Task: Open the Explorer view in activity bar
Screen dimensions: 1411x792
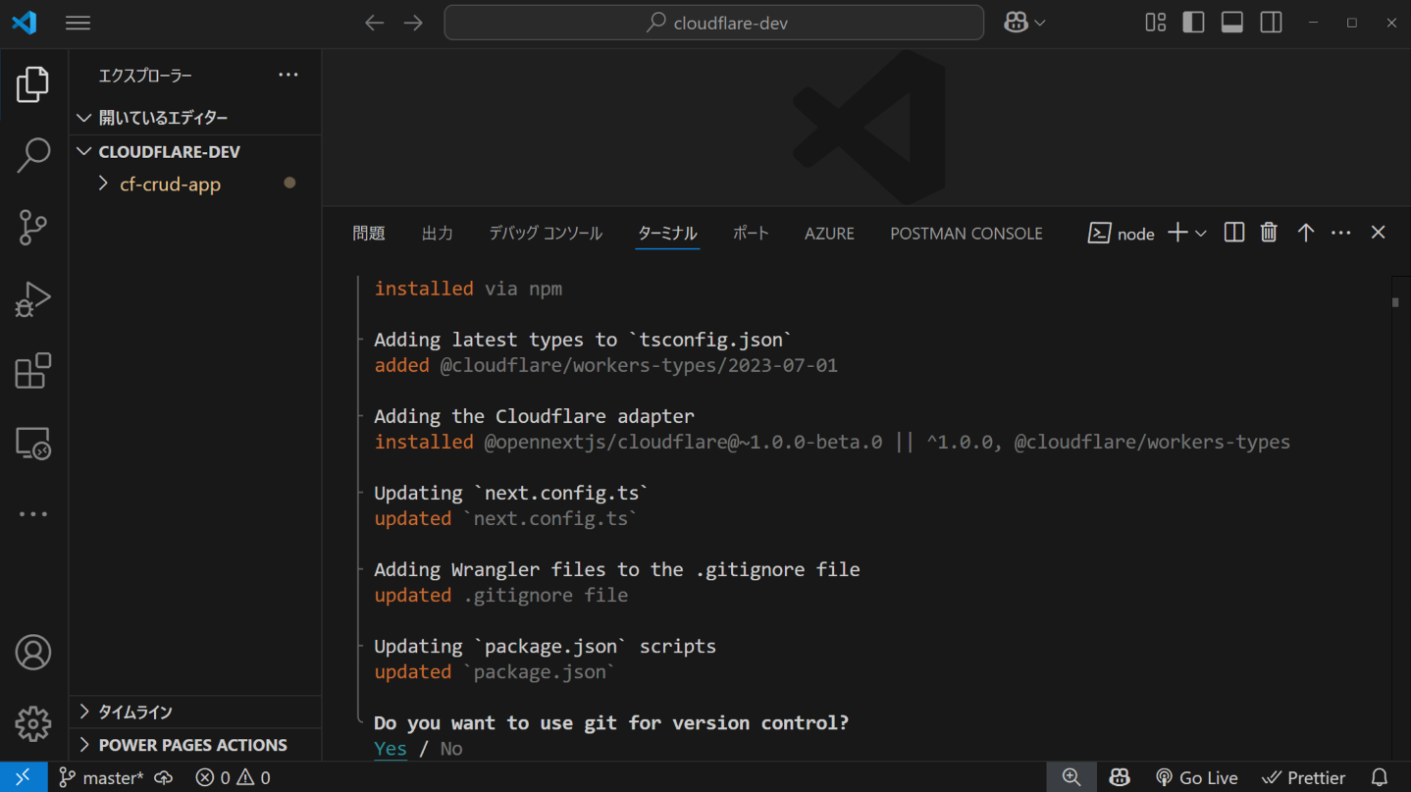Action: tap(33, 84)
